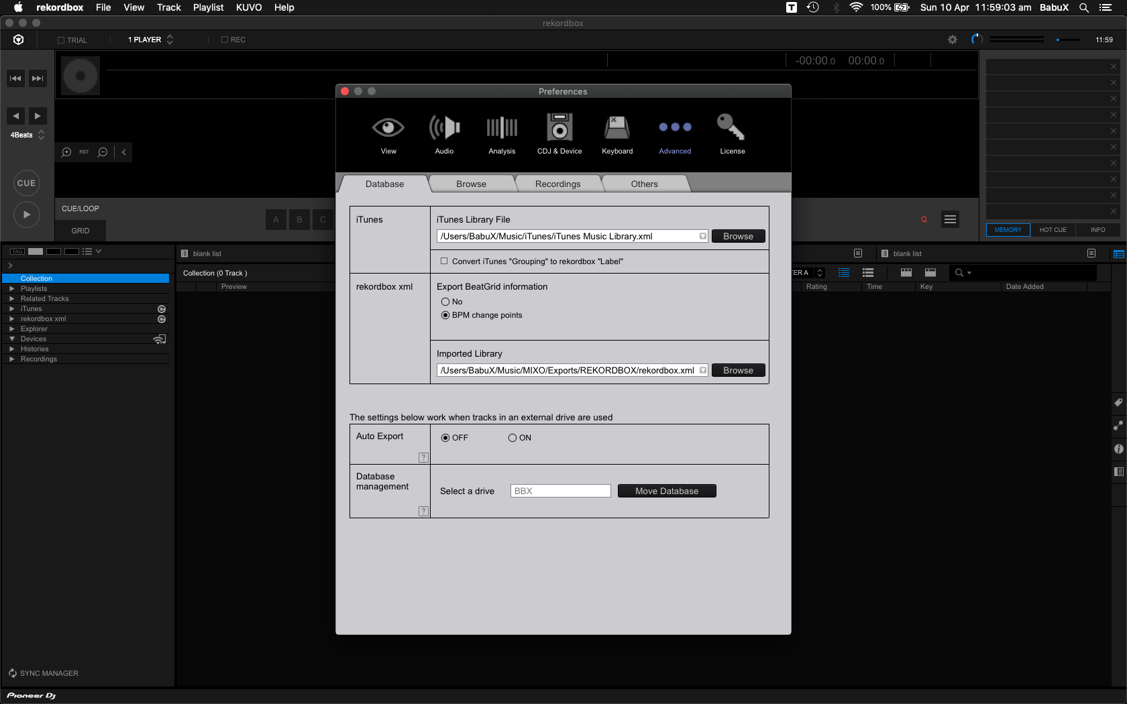This screenshot has height=704, width=1127.
Task: Click the Select a drive field
Action: (x=560, y=491)
